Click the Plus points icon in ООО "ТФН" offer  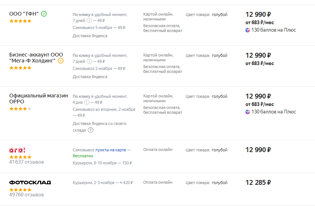[x=248, y=30]
